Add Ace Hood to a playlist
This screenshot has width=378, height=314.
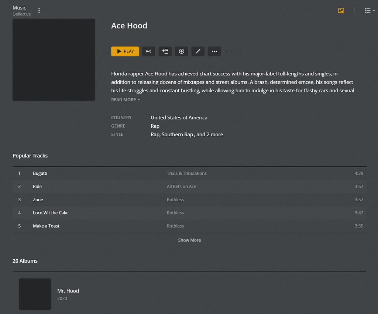click(x=165, y=51)
